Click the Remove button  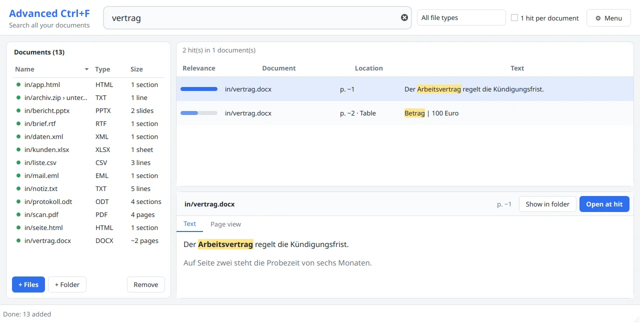[x=146, y=284]
